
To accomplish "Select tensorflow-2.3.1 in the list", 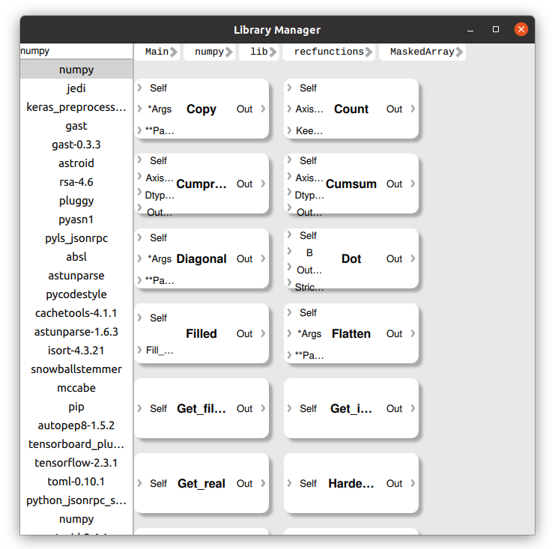I will tap(76, 463).
